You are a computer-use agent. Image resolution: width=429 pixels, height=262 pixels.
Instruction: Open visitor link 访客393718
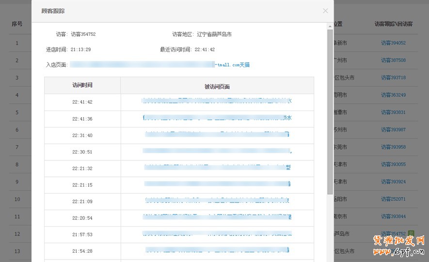393,78
